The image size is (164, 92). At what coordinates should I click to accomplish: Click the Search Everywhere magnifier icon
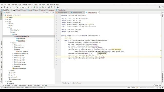160,7
